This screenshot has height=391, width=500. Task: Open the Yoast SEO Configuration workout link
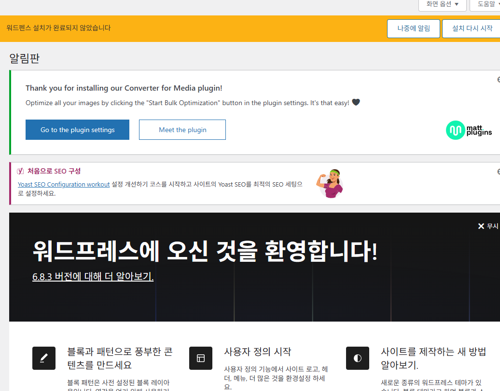[x=64, y=184]
